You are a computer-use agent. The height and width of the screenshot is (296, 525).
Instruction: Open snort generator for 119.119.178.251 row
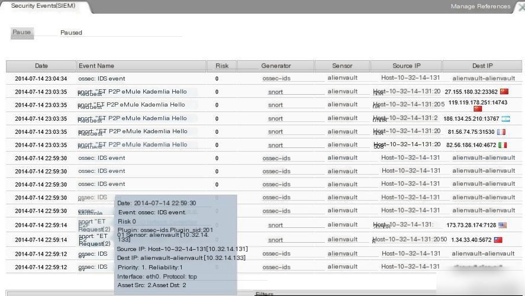275,105
